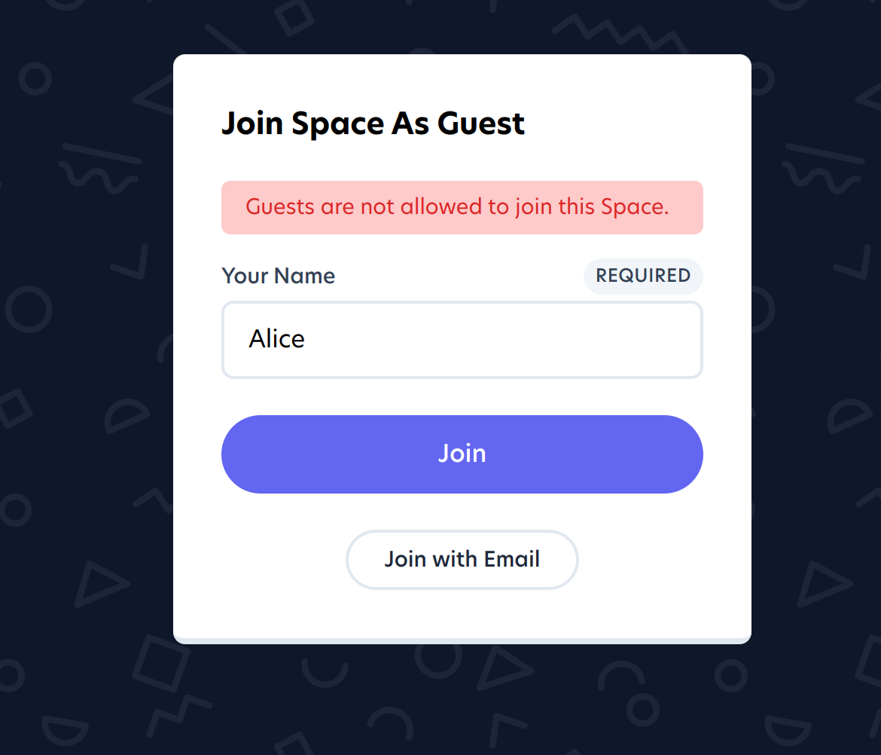
Task: Click the word "Join" in the heading
Action: [251, 124]
